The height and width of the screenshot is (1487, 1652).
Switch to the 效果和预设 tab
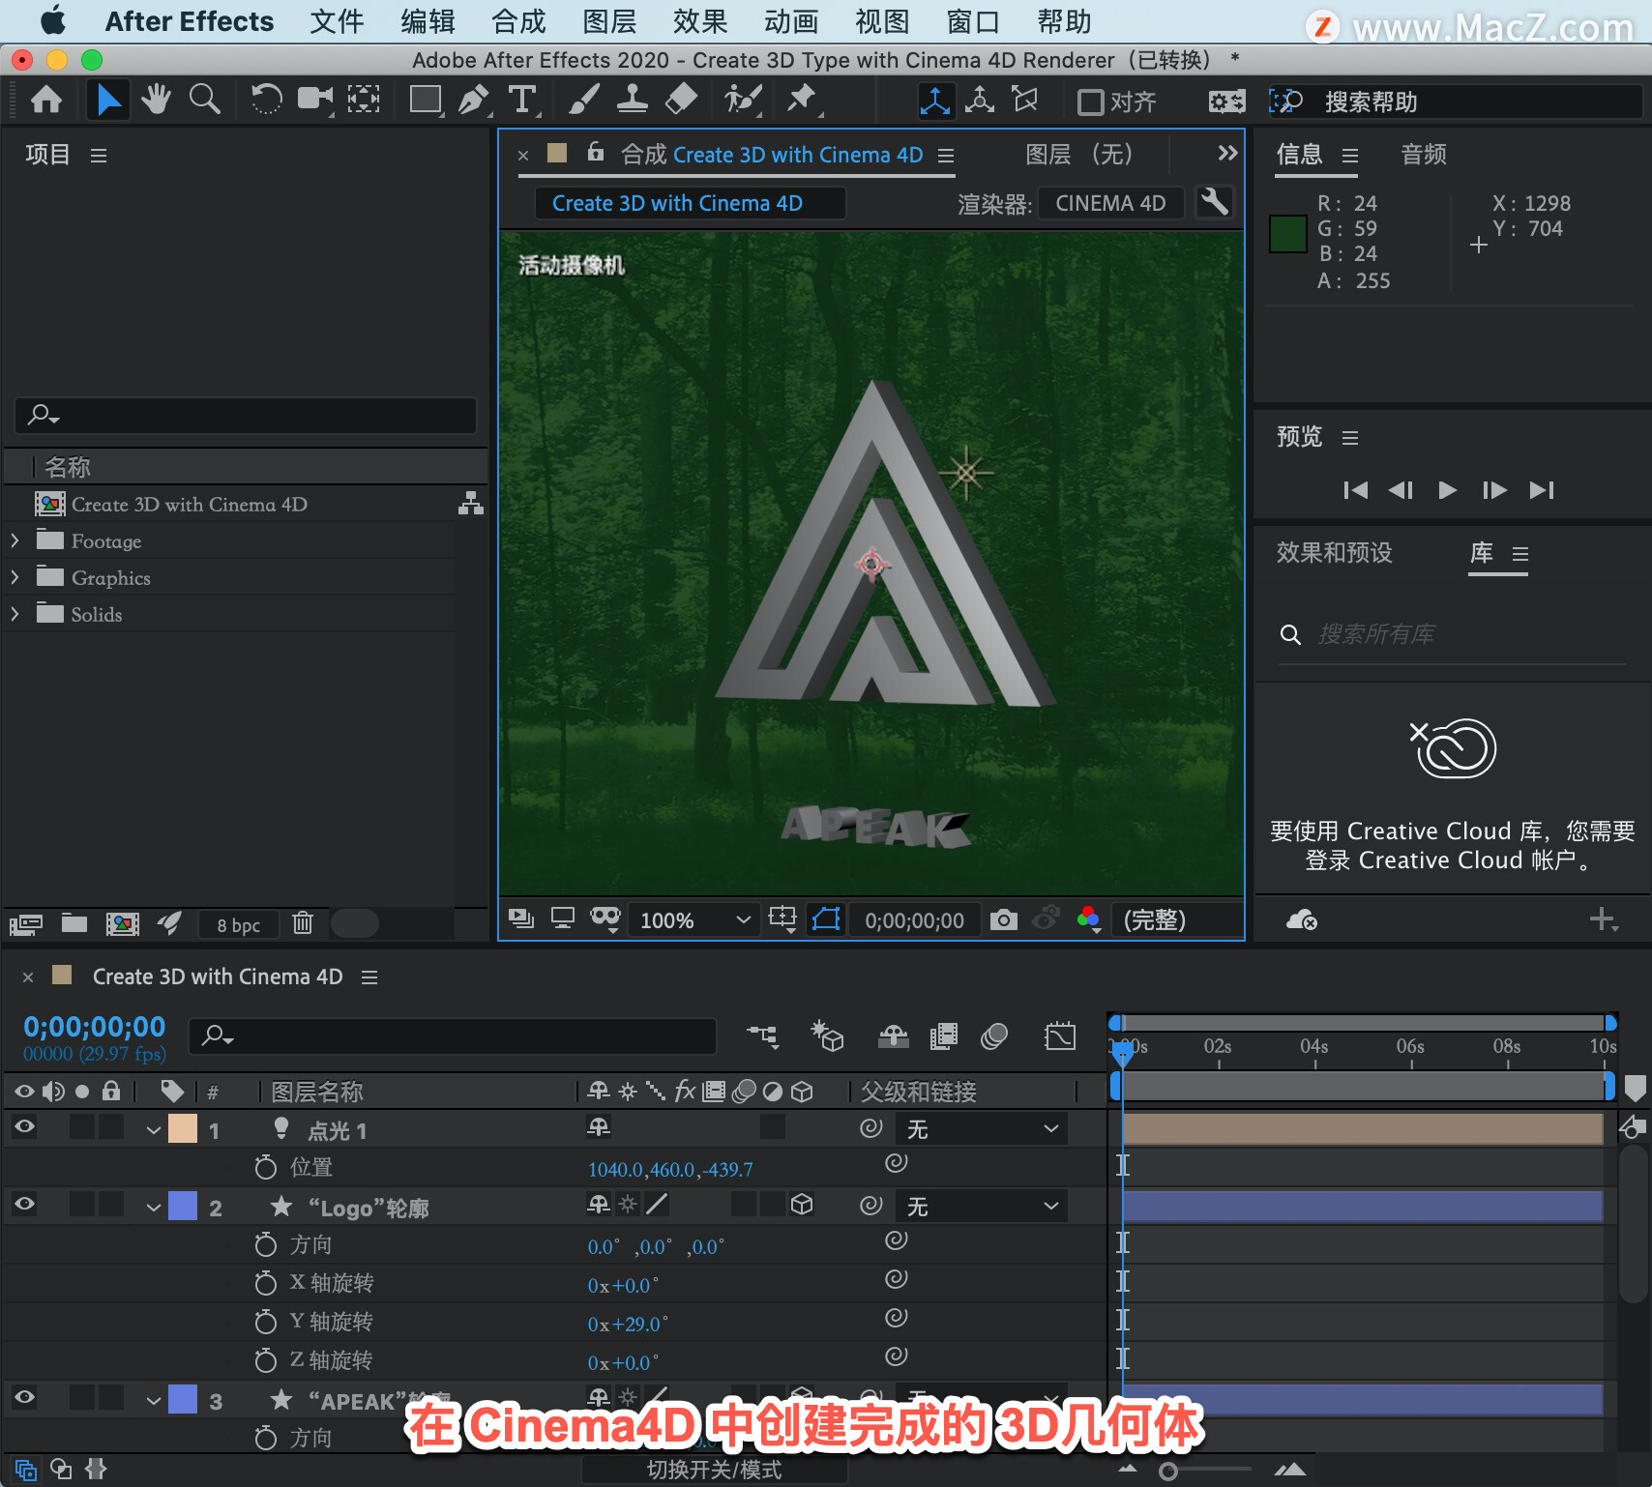point(1334,553)
